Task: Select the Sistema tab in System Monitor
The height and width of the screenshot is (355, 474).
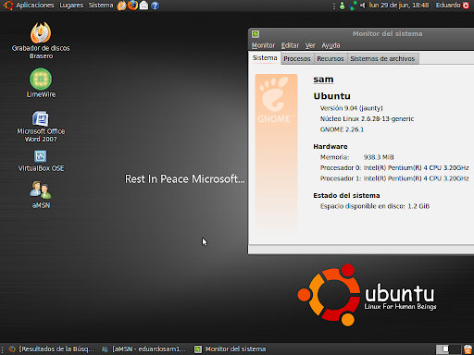Action: coord(265,58)
